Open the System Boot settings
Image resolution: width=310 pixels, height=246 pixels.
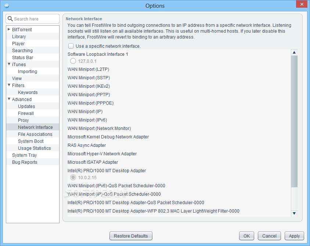[30, 141]
